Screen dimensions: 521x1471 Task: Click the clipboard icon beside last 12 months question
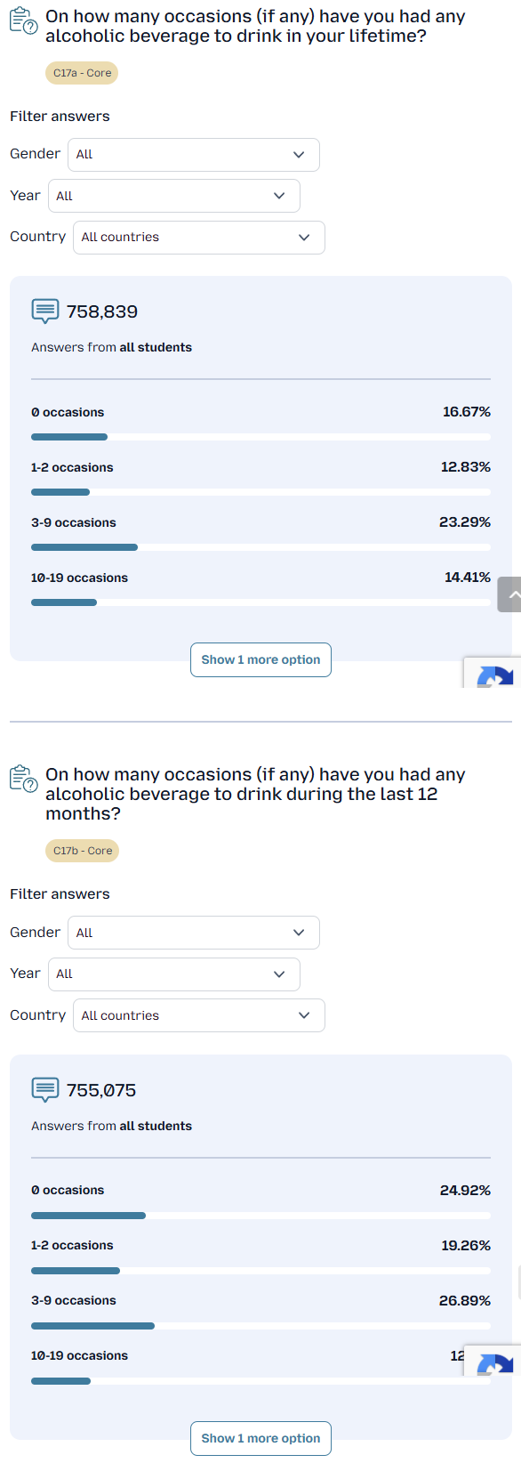tap(24, 779)
